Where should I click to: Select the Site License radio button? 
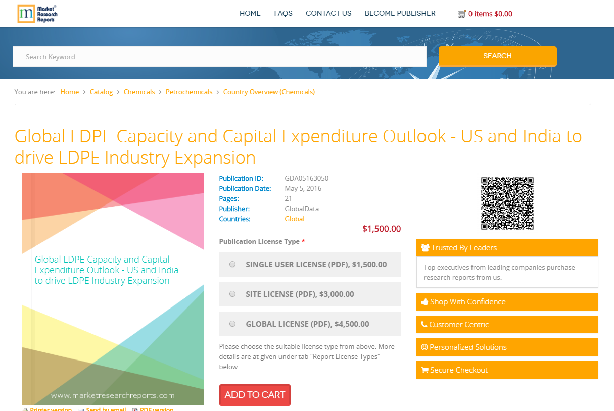tap(232, 293)
